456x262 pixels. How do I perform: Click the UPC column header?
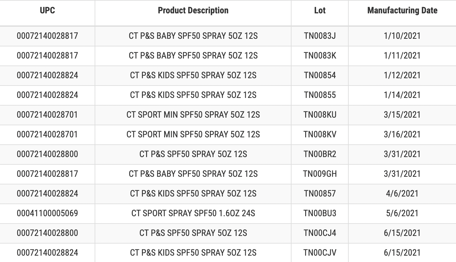pyautogui.click(x=47, y=10)
